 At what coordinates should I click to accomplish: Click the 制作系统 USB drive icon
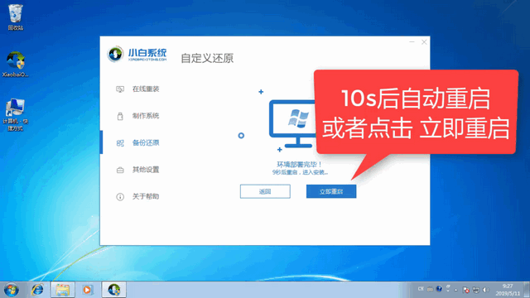click(120, 116)
